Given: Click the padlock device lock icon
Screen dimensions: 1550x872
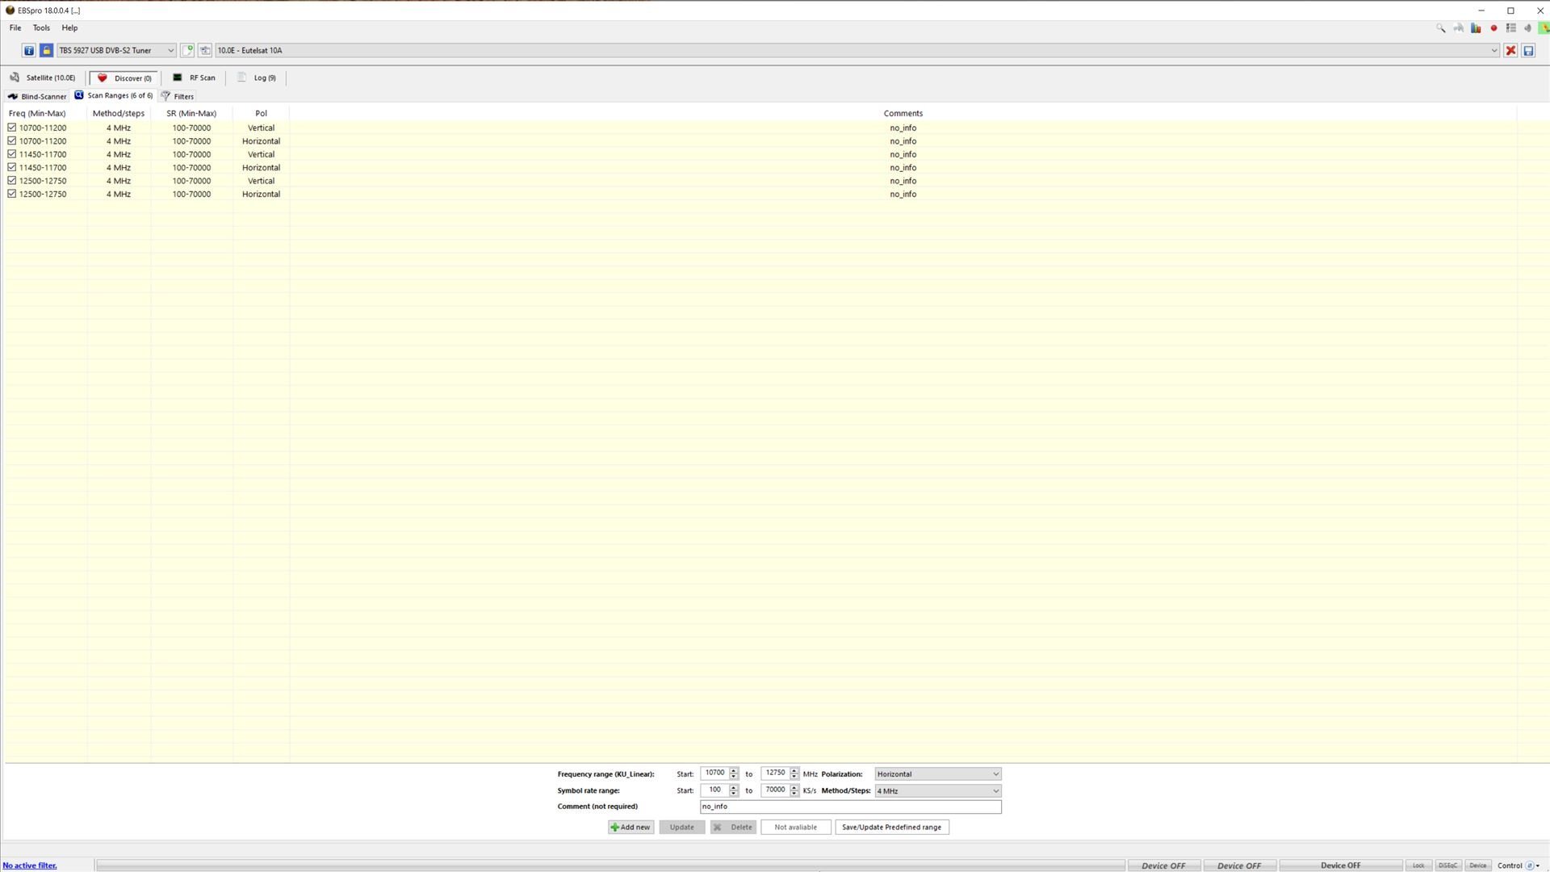Looking at the screenshot, I should click(47, 50).
